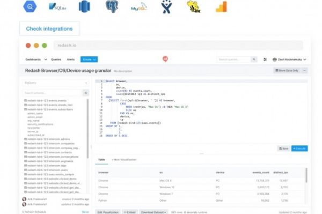Click the user avatar in navbar
322x214 pixels.
(x=275, y=60)
